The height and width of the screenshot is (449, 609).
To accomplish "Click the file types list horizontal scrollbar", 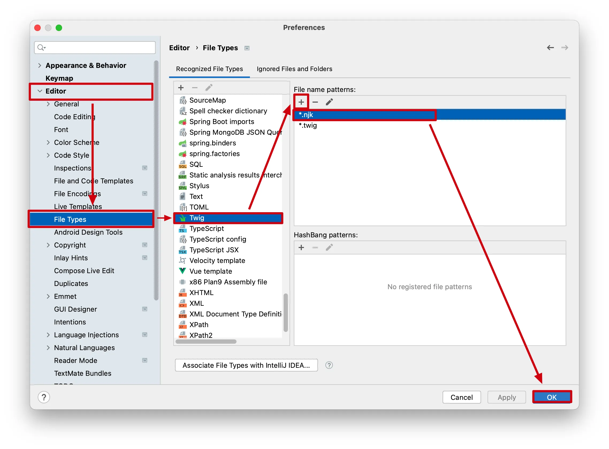I will [x=206, y=342].
